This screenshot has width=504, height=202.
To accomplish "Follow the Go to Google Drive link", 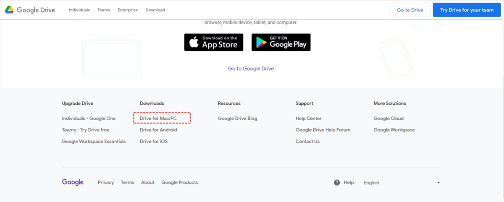I will 251,68.
